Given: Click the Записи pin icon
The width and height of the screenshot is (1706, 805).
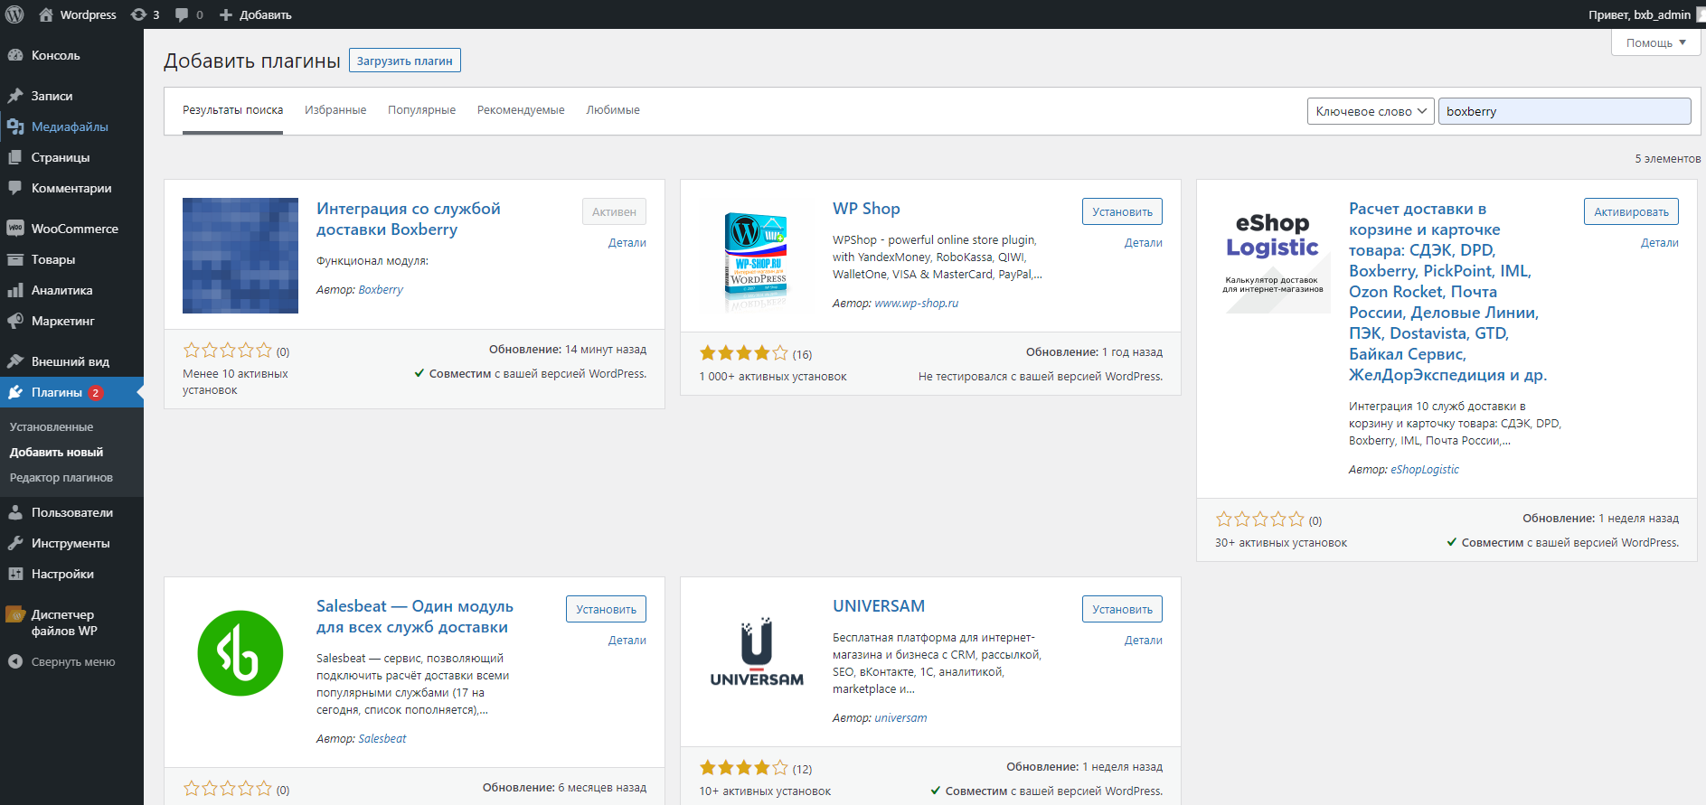Looking at the screenshot, I should (15, 96).
